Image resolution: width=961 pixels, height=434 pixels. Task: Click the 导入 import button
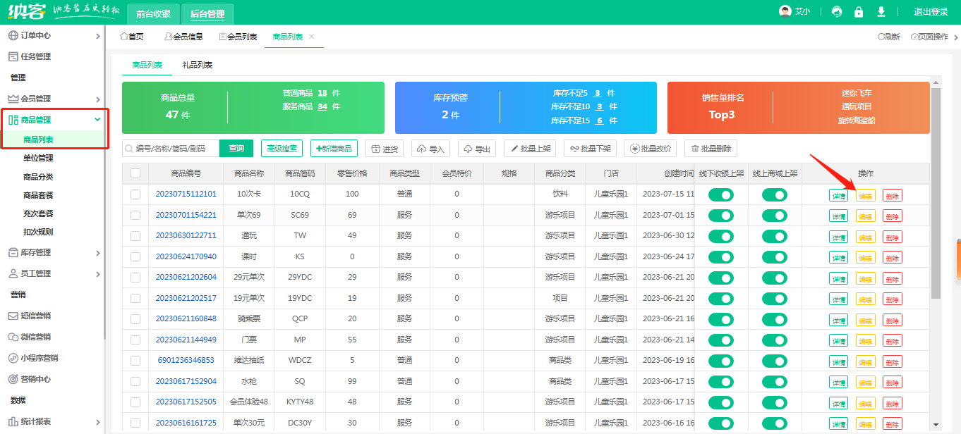[x=430, y=149]
